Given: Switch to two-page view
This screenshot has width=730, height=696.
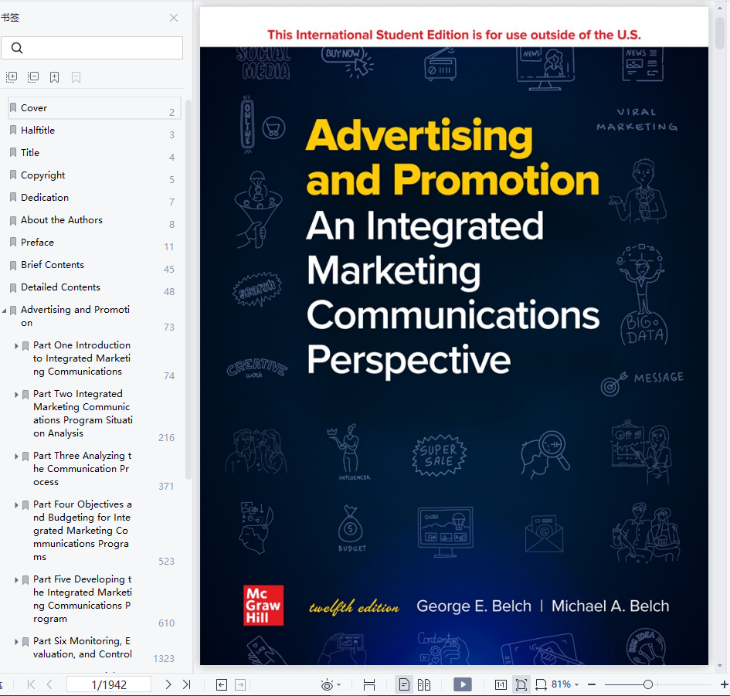Looking at the screenshot, I should click(424, 684).
